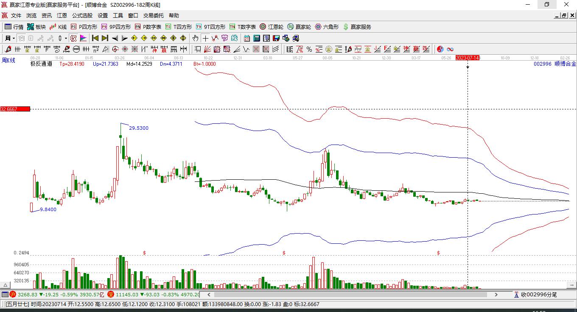Viewport: 577px width, 312px height.
Task: Click the horizontal scrollbar right arrow
Action: click(496, 294)
